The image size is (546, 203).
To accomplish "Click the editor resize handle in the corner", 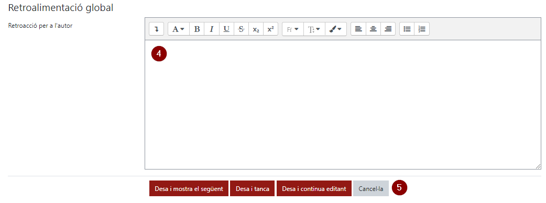I will pyautogui.click(x=538, y=166).
